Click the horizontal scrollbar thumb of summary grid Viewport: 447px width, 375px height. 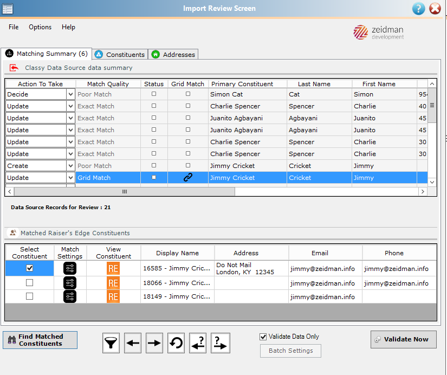pyautogui.click(x=125, y=192)
